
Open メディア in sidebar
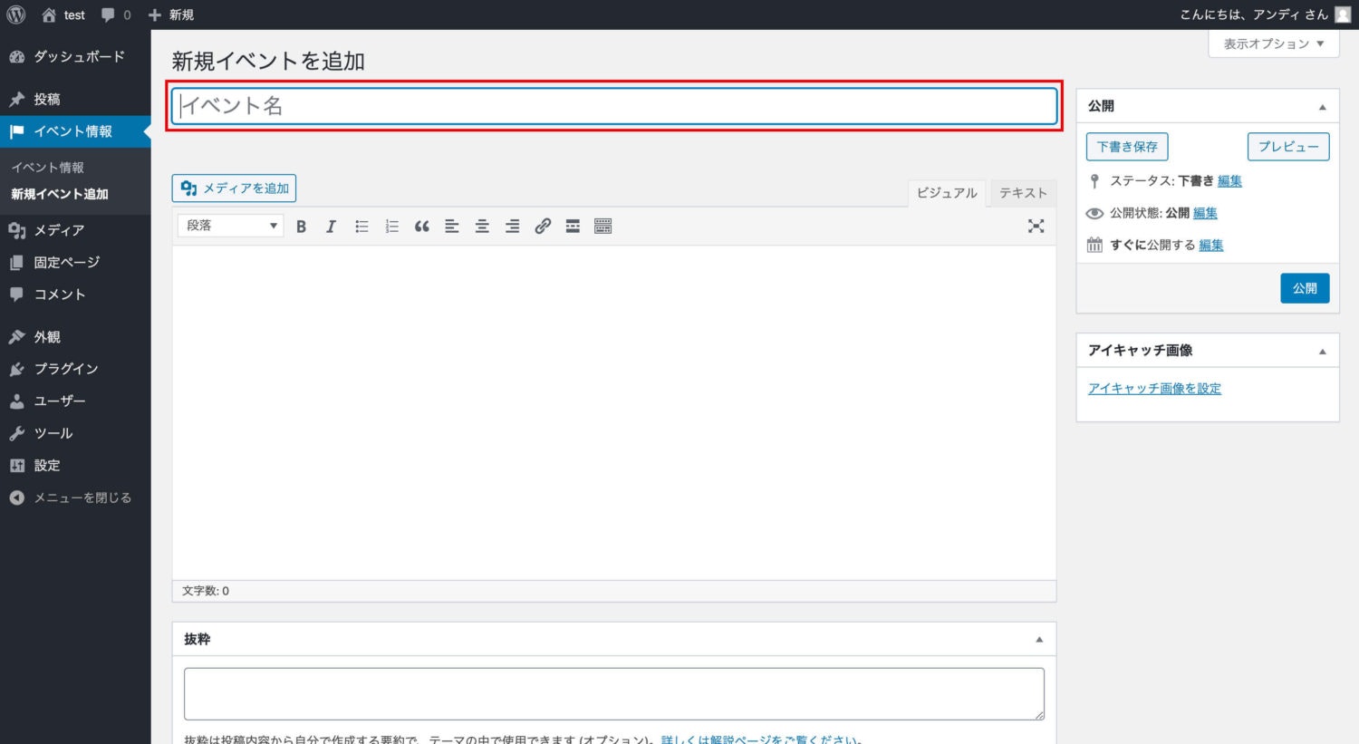tap(75, 230)
